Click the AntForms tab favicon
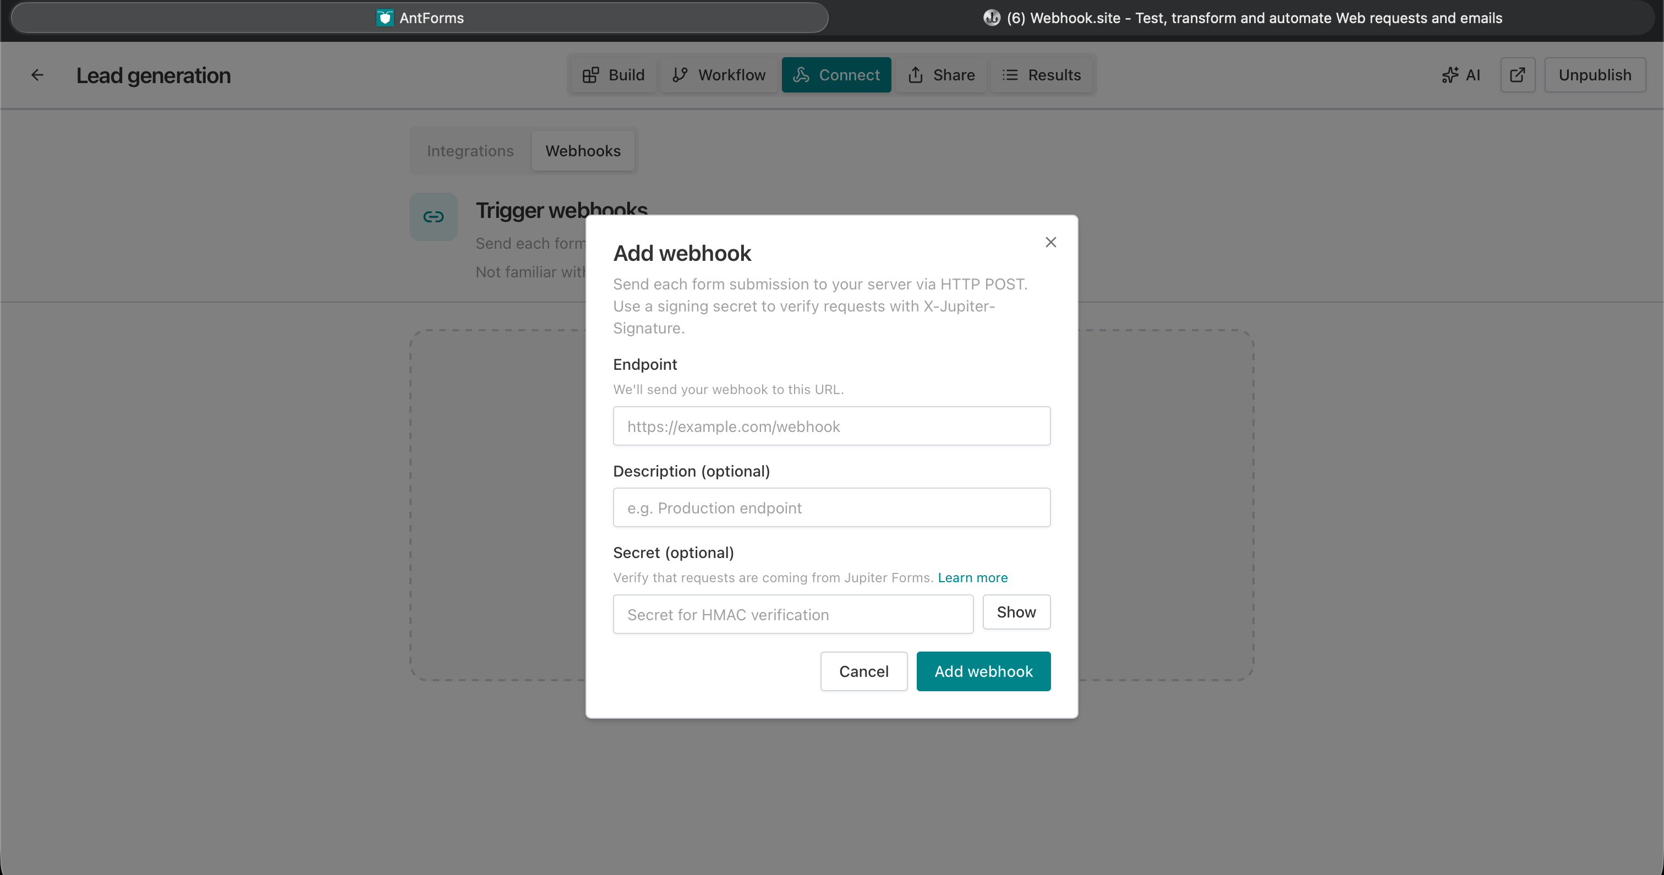The height and width of the screenshot is (875, 1664). tap(385, 18)
